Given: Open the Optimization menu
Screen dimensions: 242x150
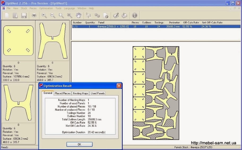Looking at the screenshot, I should click(46, 8).
